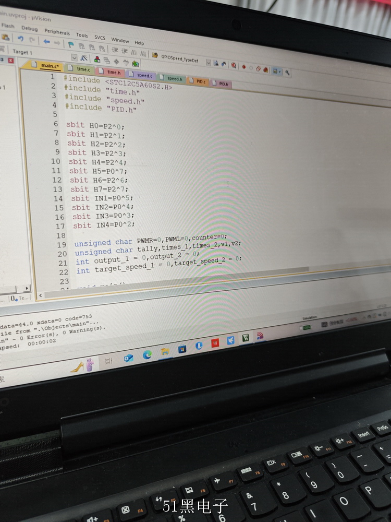Click the Keil uVision green taskbar icon
Image resolution: width=391 pixels, height=522 pixels.
[246, 338]
